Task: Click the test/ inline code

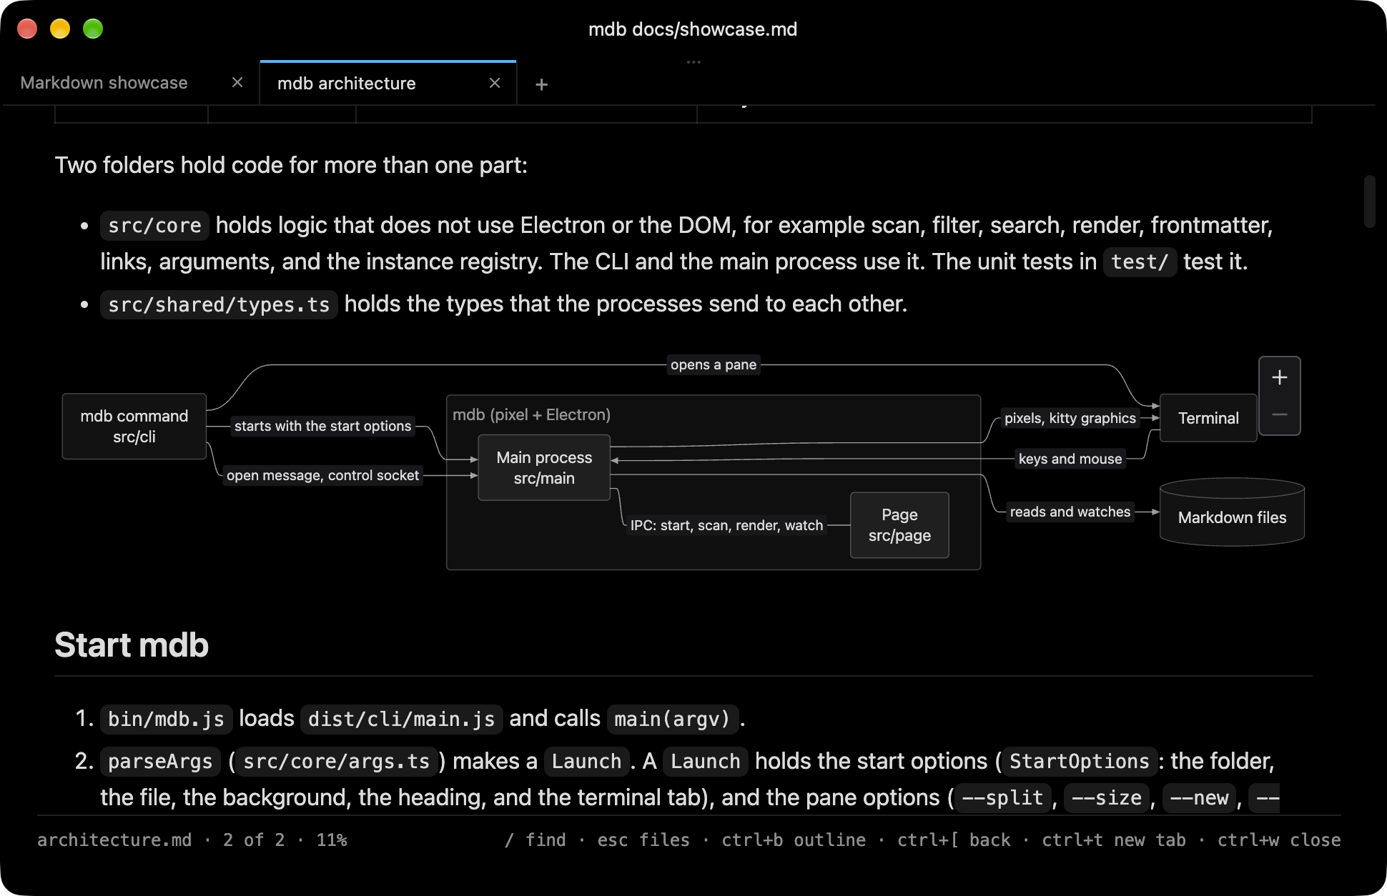Action: coord(1140,262)
